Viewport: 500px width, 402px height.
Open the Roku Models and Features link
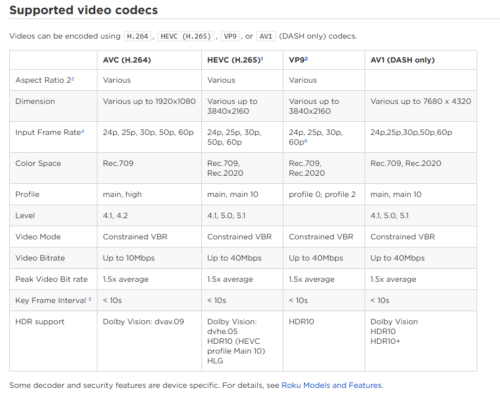pyautogui.click(x=331, y=385)
